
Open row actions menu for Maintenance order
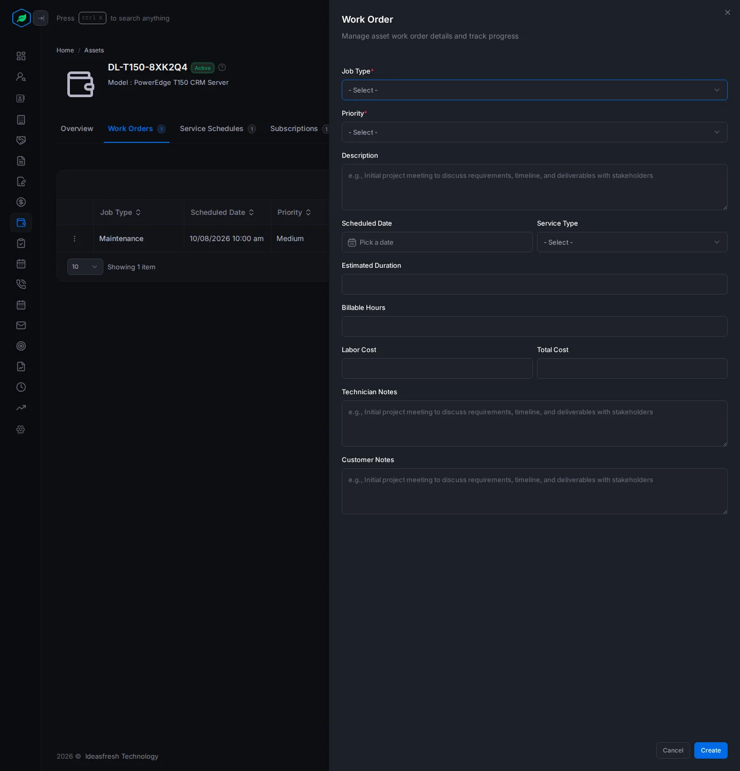tap(75, 238)
